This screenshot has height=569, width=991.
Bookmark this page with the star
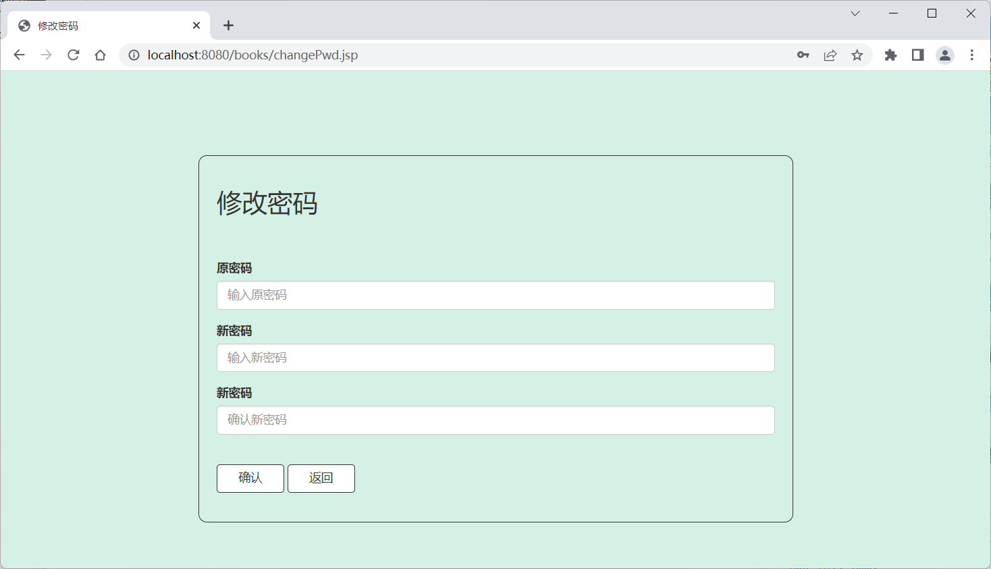point(857,55)
